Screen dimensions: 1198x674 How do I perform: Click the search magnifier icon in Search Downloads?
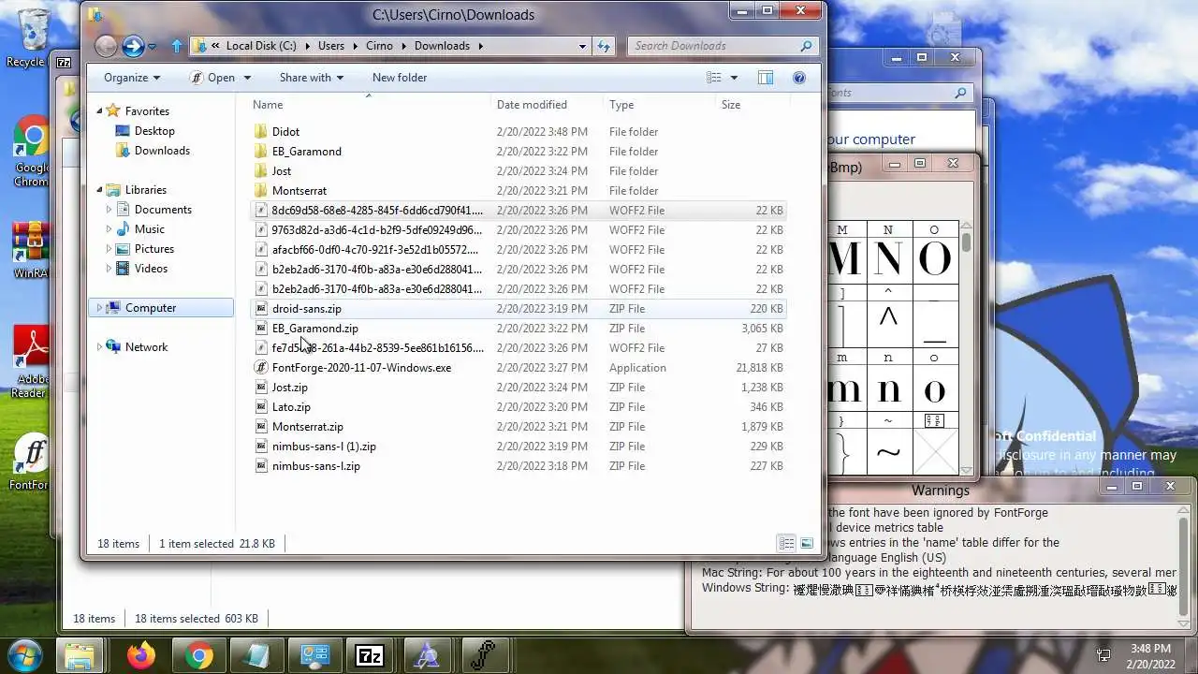[x=806, y=46]
